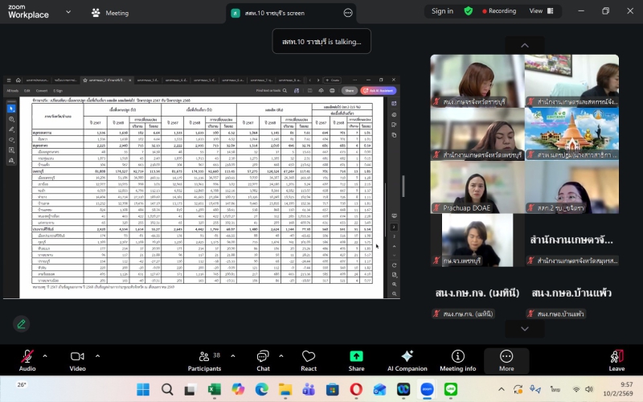Switch to the Meeting tab
The width and height of the screenshot is (643, 402).
click(x=109, y=13)
